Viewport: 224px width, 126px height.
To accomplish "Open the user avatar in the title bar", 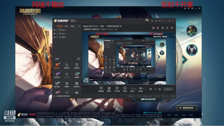I will [x=146, y=21].
